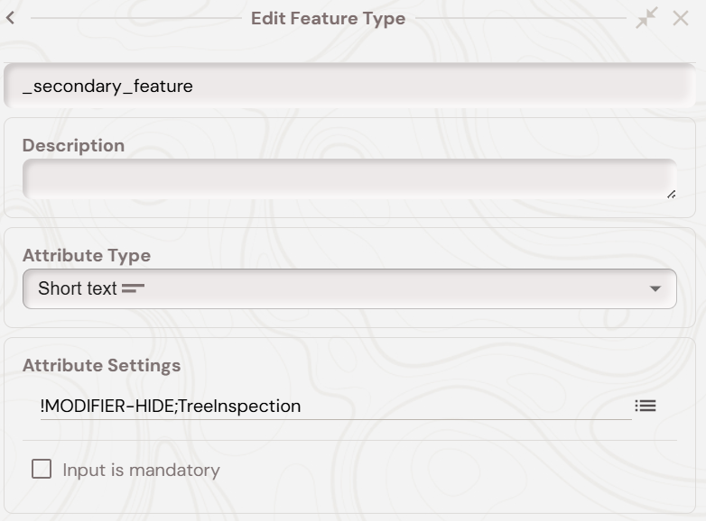Screen dimensions: 706x521
Task: Open the attribute settings list icon
Action: (646, 407)
